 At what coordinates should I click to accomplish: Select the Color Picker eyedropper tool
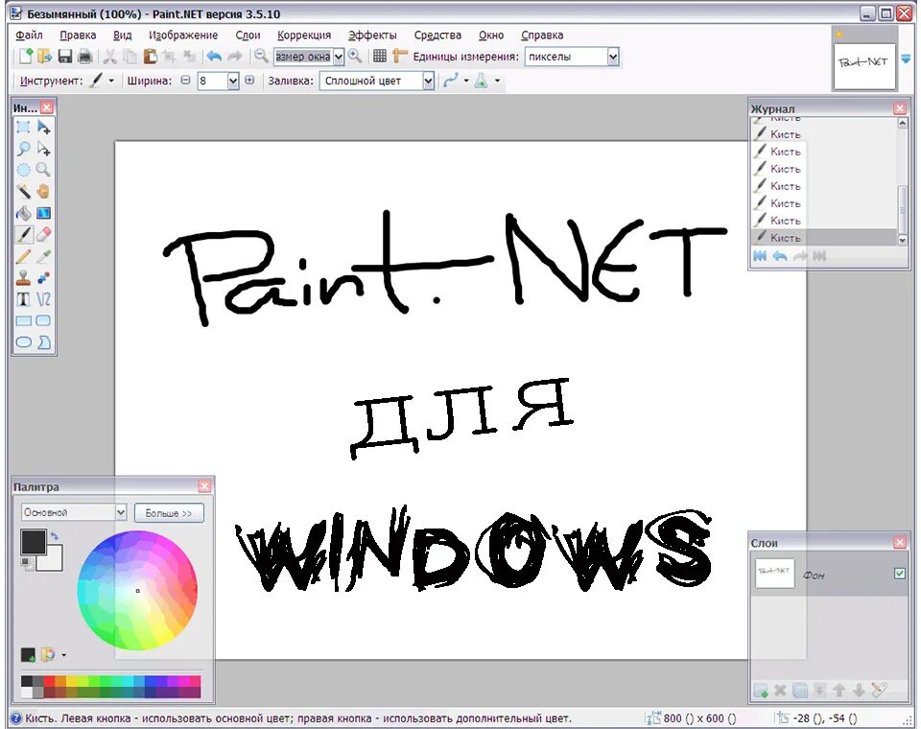43,256
